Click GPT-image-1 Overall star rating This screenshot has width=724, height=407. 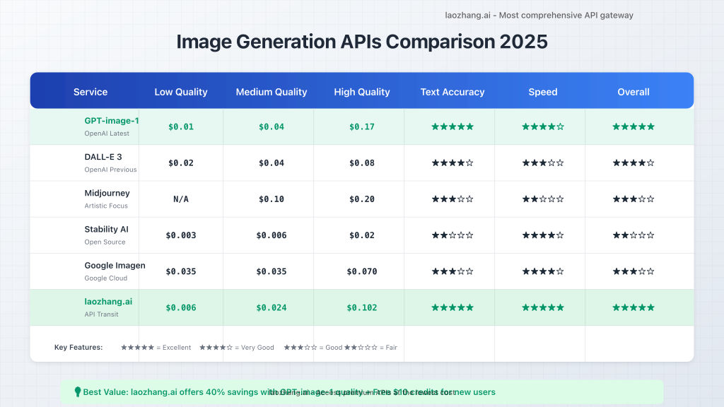coord(633,126)
